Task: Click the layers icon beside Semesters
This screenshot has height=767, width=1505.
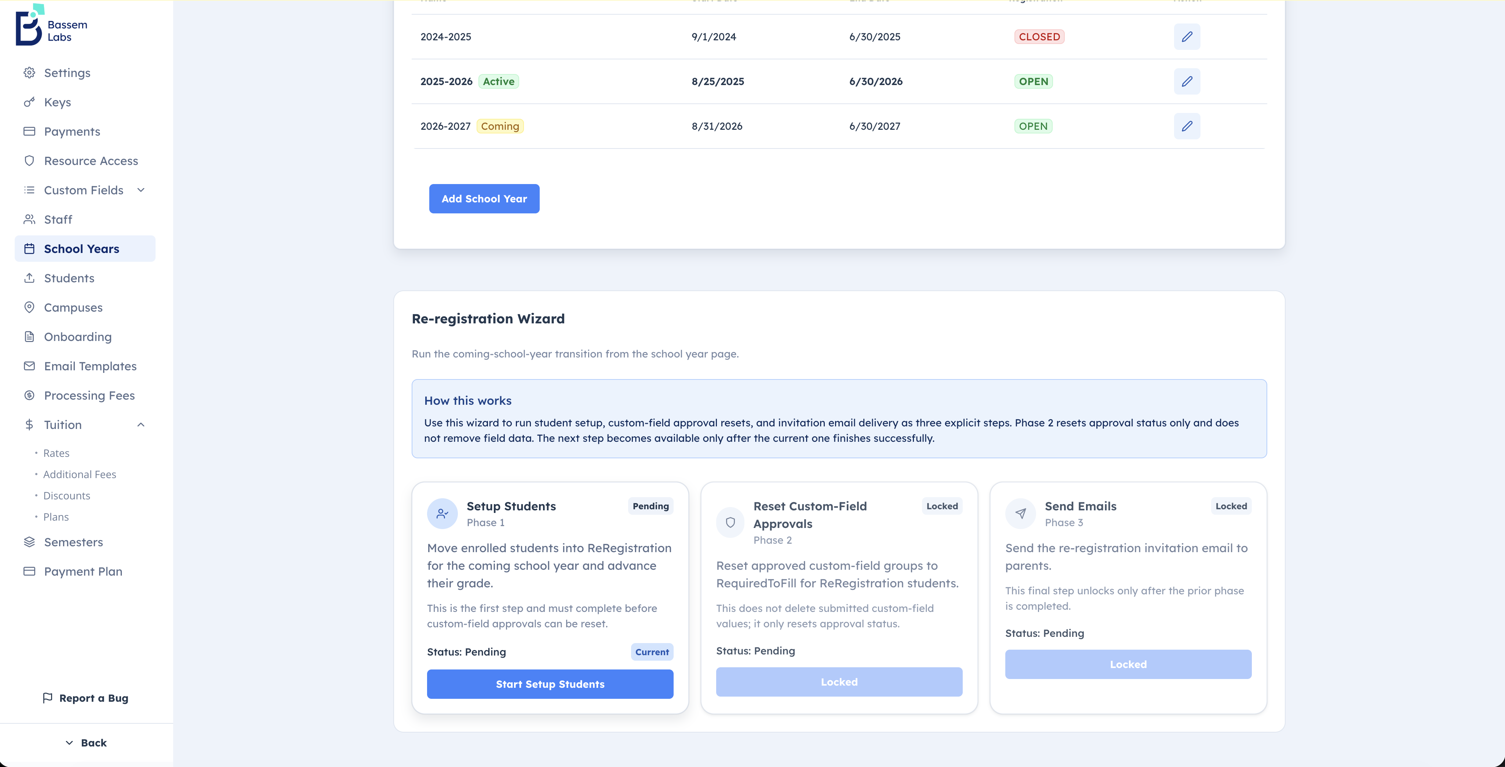Action: coord(29,542)
